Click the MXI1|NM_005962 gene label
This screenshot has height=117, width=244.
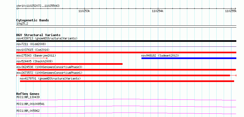(28, 111)
